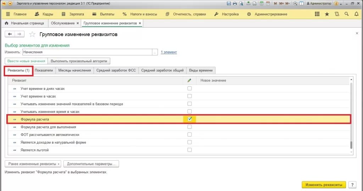The image size is (363, 191).
Task: Close the Обслуживание tab
Action: (x=78, y=23)
